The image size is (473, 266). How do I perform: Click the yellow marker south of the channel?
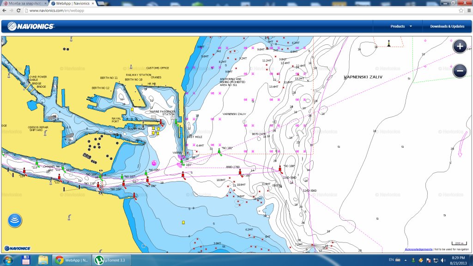(183, 223)
